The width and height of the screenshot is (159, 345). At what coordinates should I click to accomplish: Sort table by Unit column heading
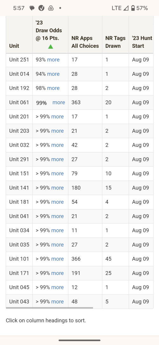(14, 46)
